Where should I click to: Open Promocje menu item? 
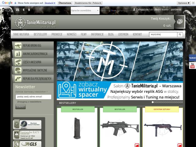coord(57,34)
